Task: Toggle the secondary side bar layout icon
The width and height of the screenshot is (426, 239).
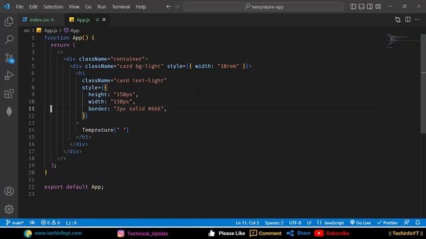Action: pyautogui.click(x=370, y=7)
